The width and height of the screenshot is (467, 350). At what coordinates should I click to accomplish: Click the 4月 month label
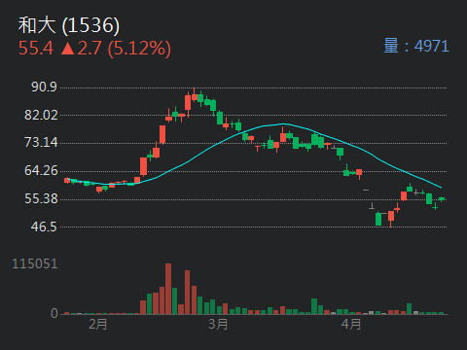[x=351, y=324]
